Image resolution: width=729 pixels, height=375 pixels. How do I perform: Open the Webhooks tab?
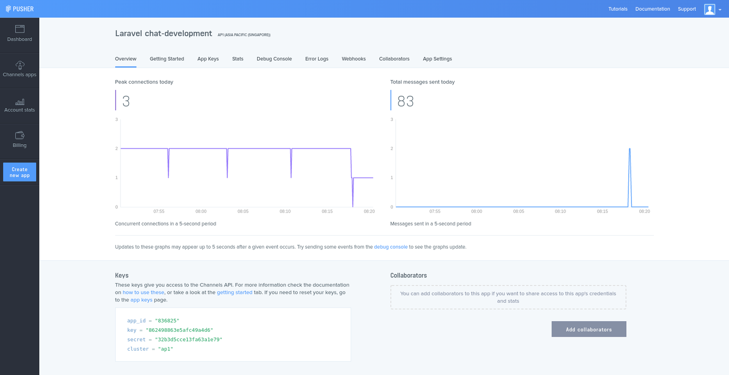354,59
